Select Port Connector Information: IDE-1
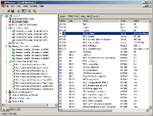The width and height of the screenshot is (153, 116). [31, 71]
